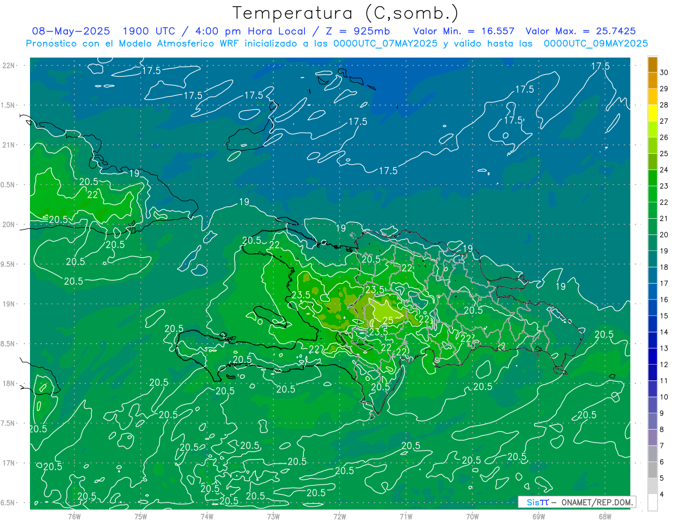Click the yellow swatch between 27 and 28
This screenshot has height=524, width=679.
(652, 113)
